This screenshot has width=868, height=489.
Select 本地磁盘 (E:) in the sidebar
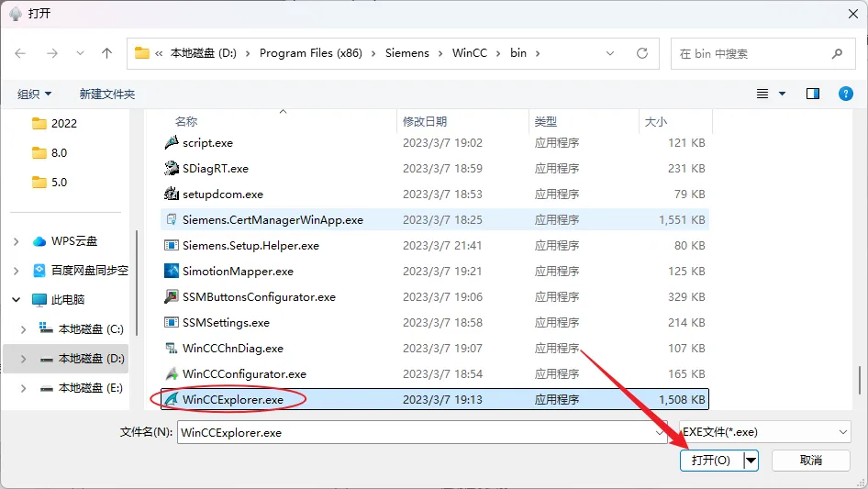click(91, 388)
